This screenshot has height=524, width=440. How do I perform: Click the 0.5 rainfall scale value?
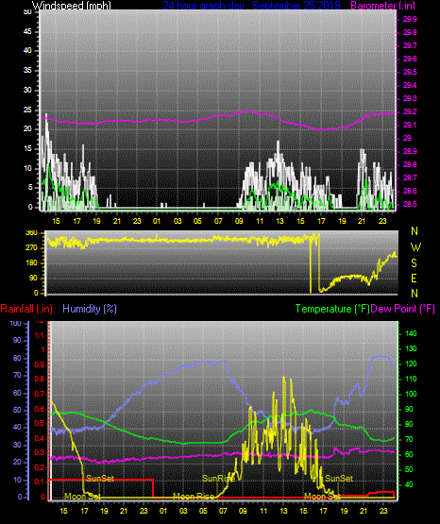[40, 423]
